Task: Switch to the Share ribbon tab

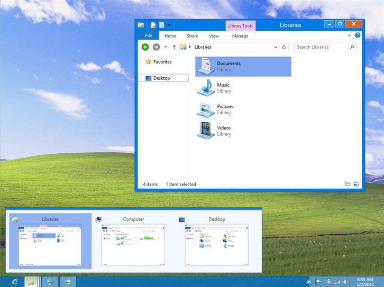Action: point(192,36)
